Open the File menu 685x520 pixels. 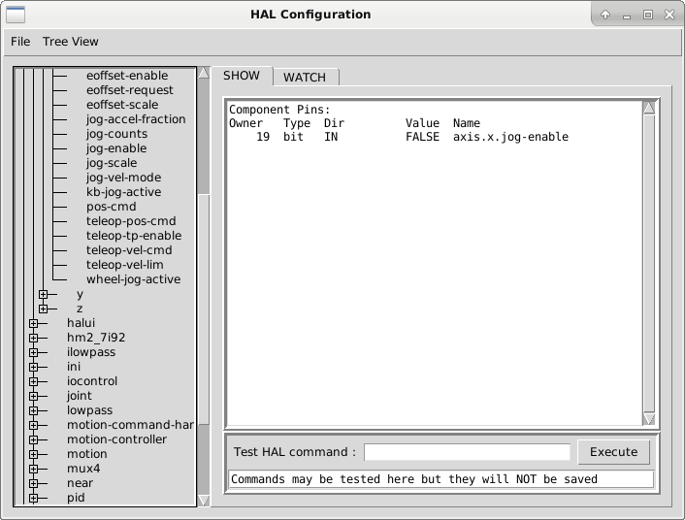(x=20, y=42)
